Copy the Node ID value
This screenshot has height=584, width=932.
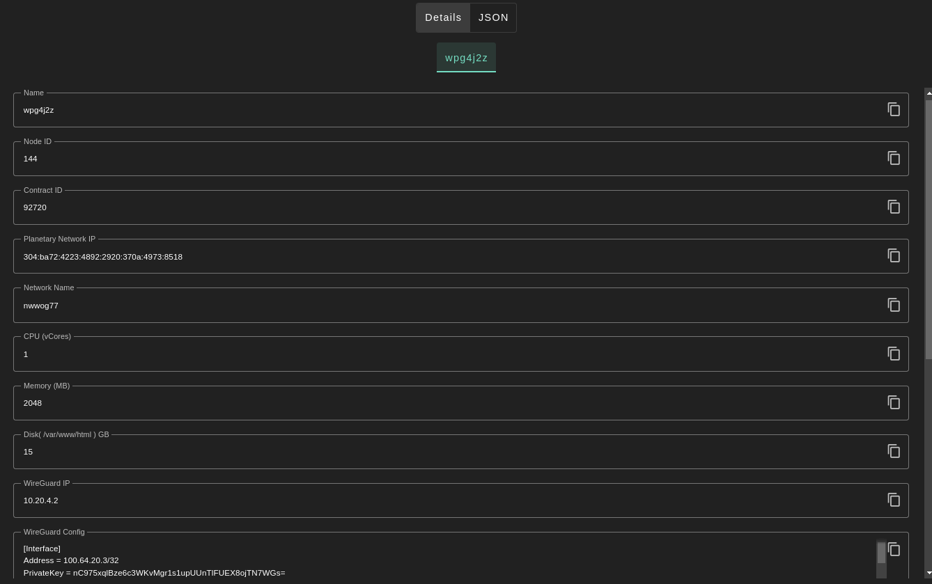(894, 158)
